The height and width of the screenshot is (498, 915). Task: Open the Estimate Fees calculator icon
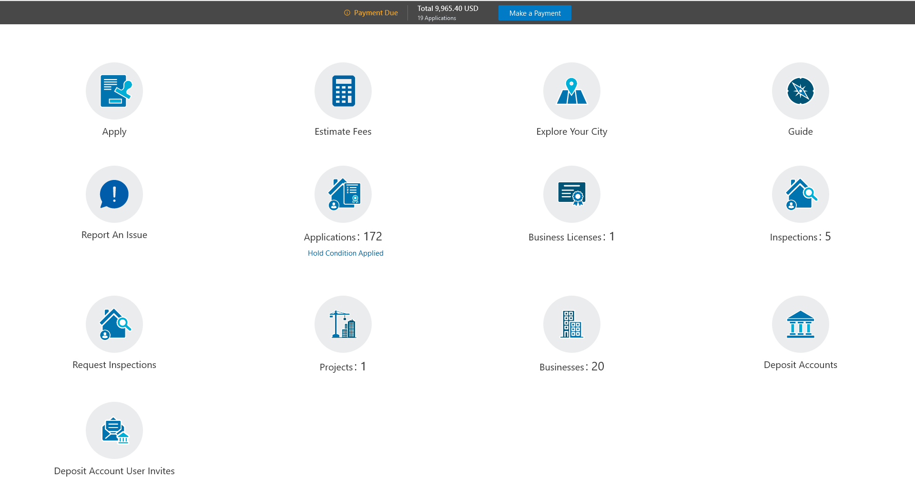click(343, 91)
